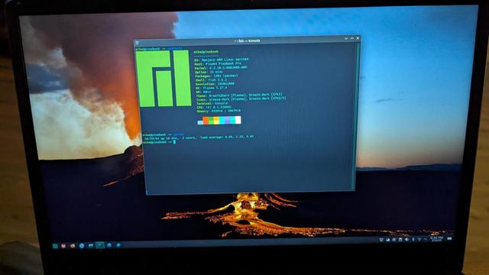Open the network connections tray icon
This screenshot has width=489, height=275.
tap(419, 239)
